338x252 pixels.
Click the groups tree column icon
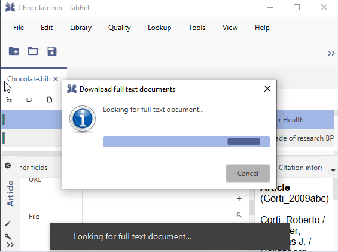tap(9, 100)
